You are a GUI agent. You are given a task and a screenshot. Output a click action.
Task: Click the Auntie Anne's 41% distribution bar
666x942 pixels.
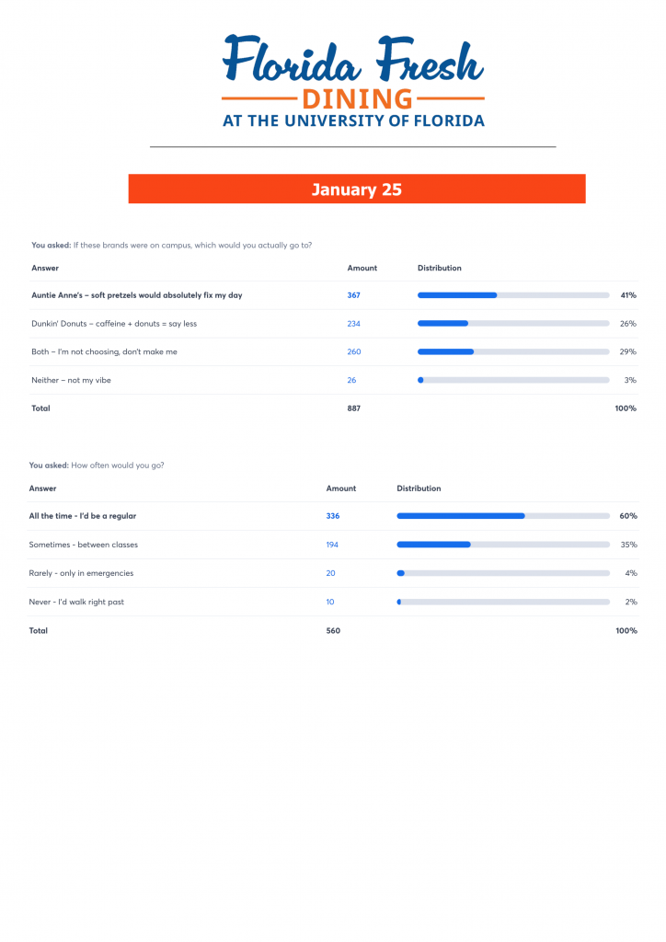coord(513,295)
